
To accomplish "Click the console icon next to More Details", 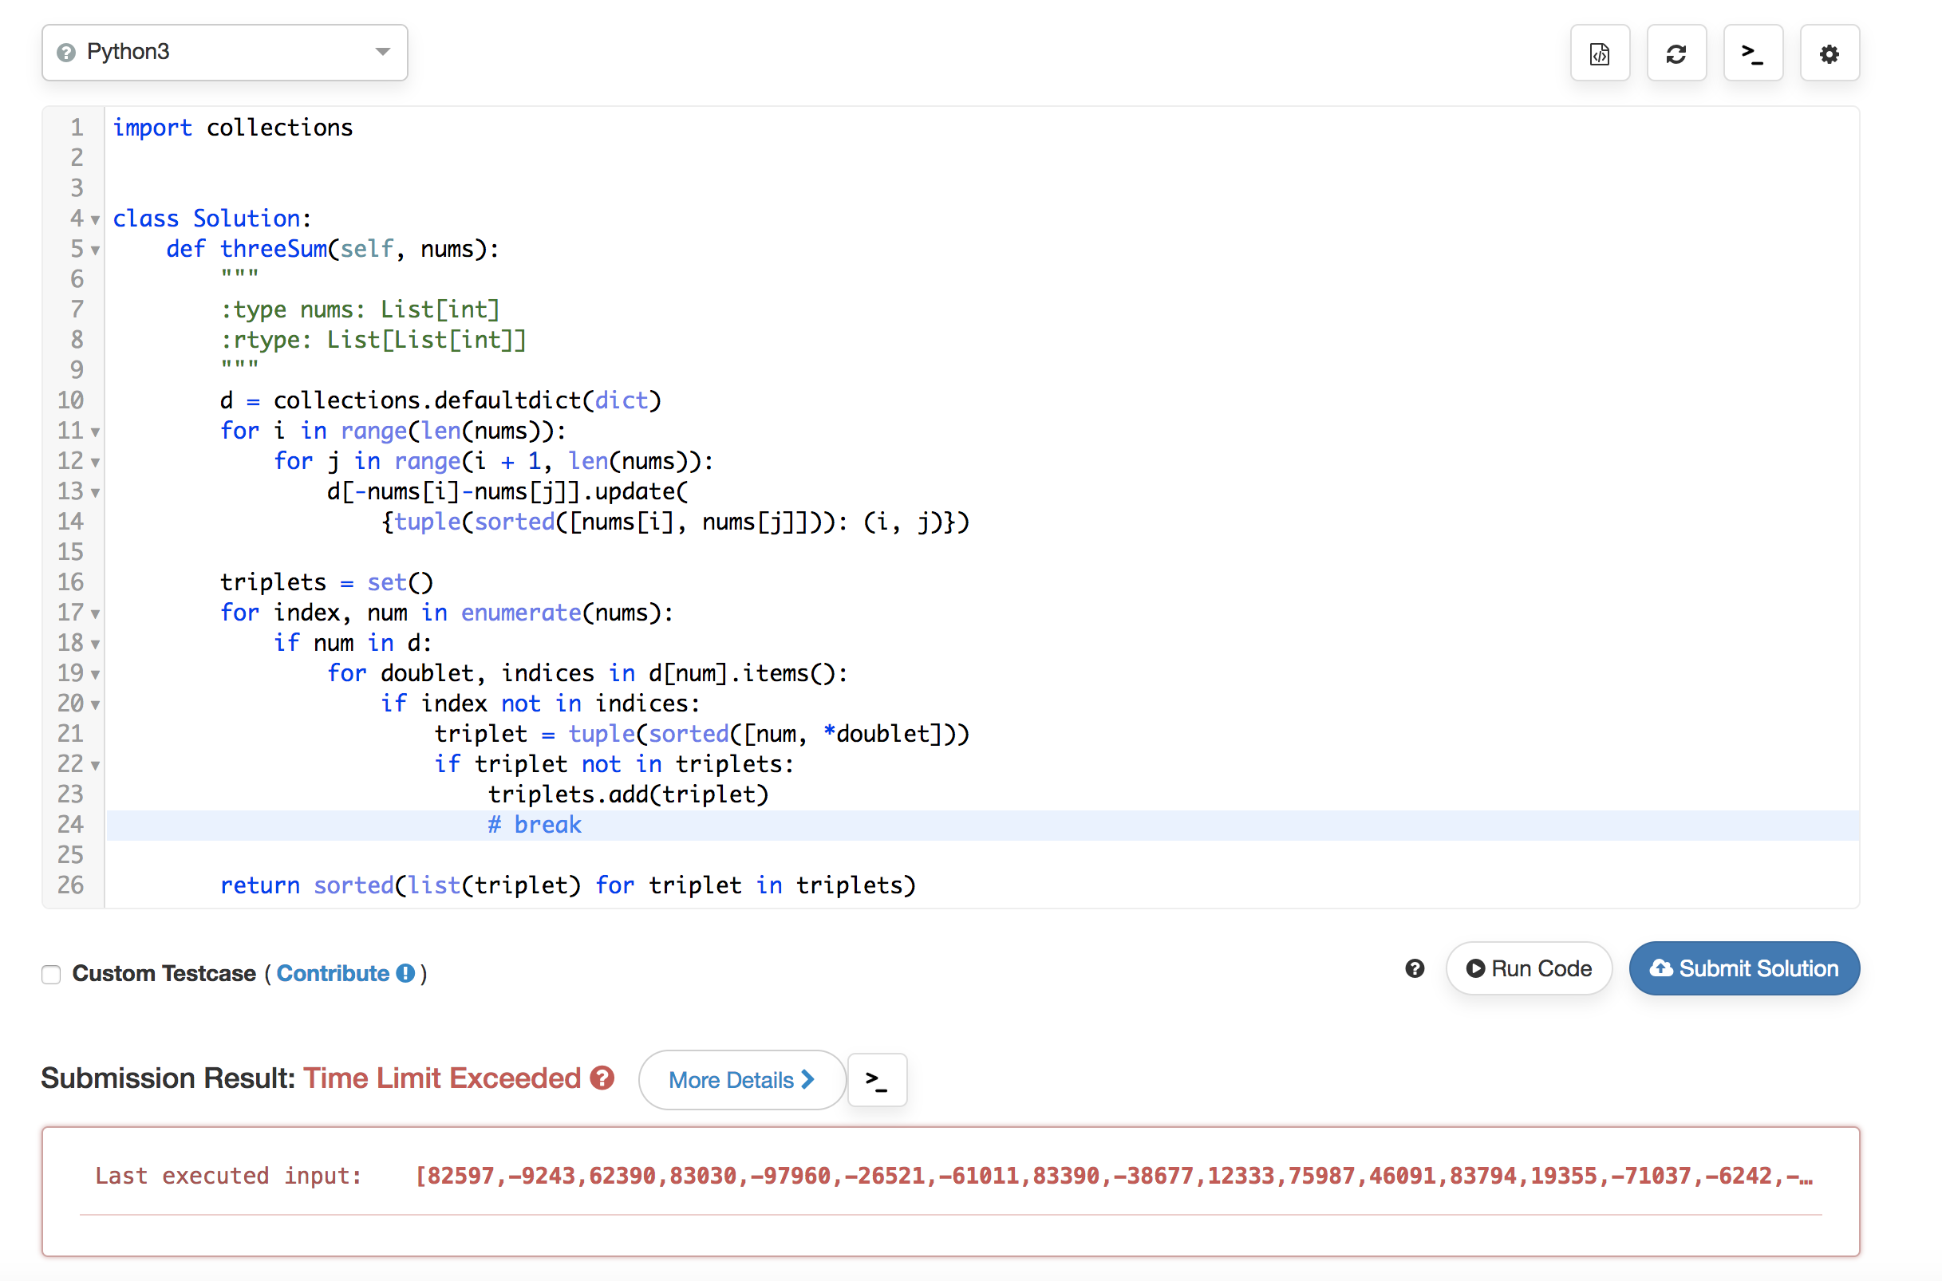I will point(876,1080).
